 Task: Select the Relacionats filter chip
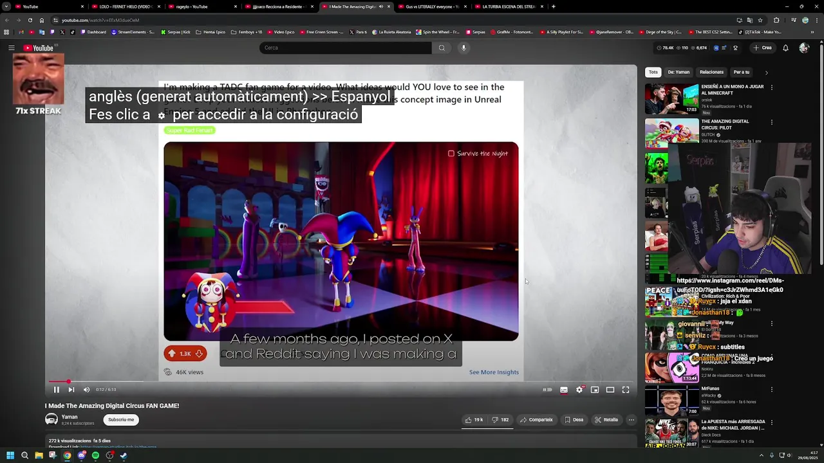point(711,72)
